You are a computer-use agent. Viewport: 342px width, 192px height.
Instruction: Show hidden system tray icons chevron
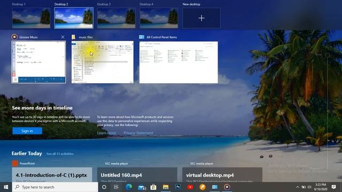tap(298, 187)
